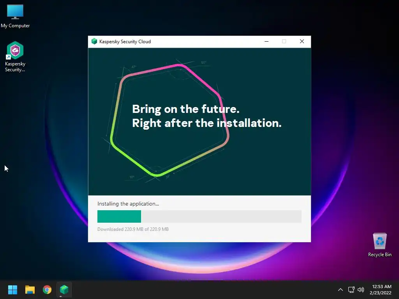The width and height of the screenshot is (399, 299).
Task: Click the Kaspersky logo in the title bar
Action: 94,41
